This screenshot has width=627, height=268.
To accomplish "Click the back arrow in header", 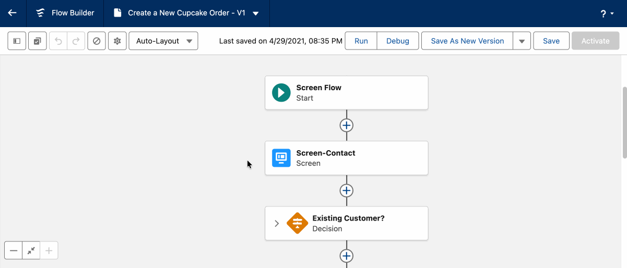I will [x=13, y=13].
